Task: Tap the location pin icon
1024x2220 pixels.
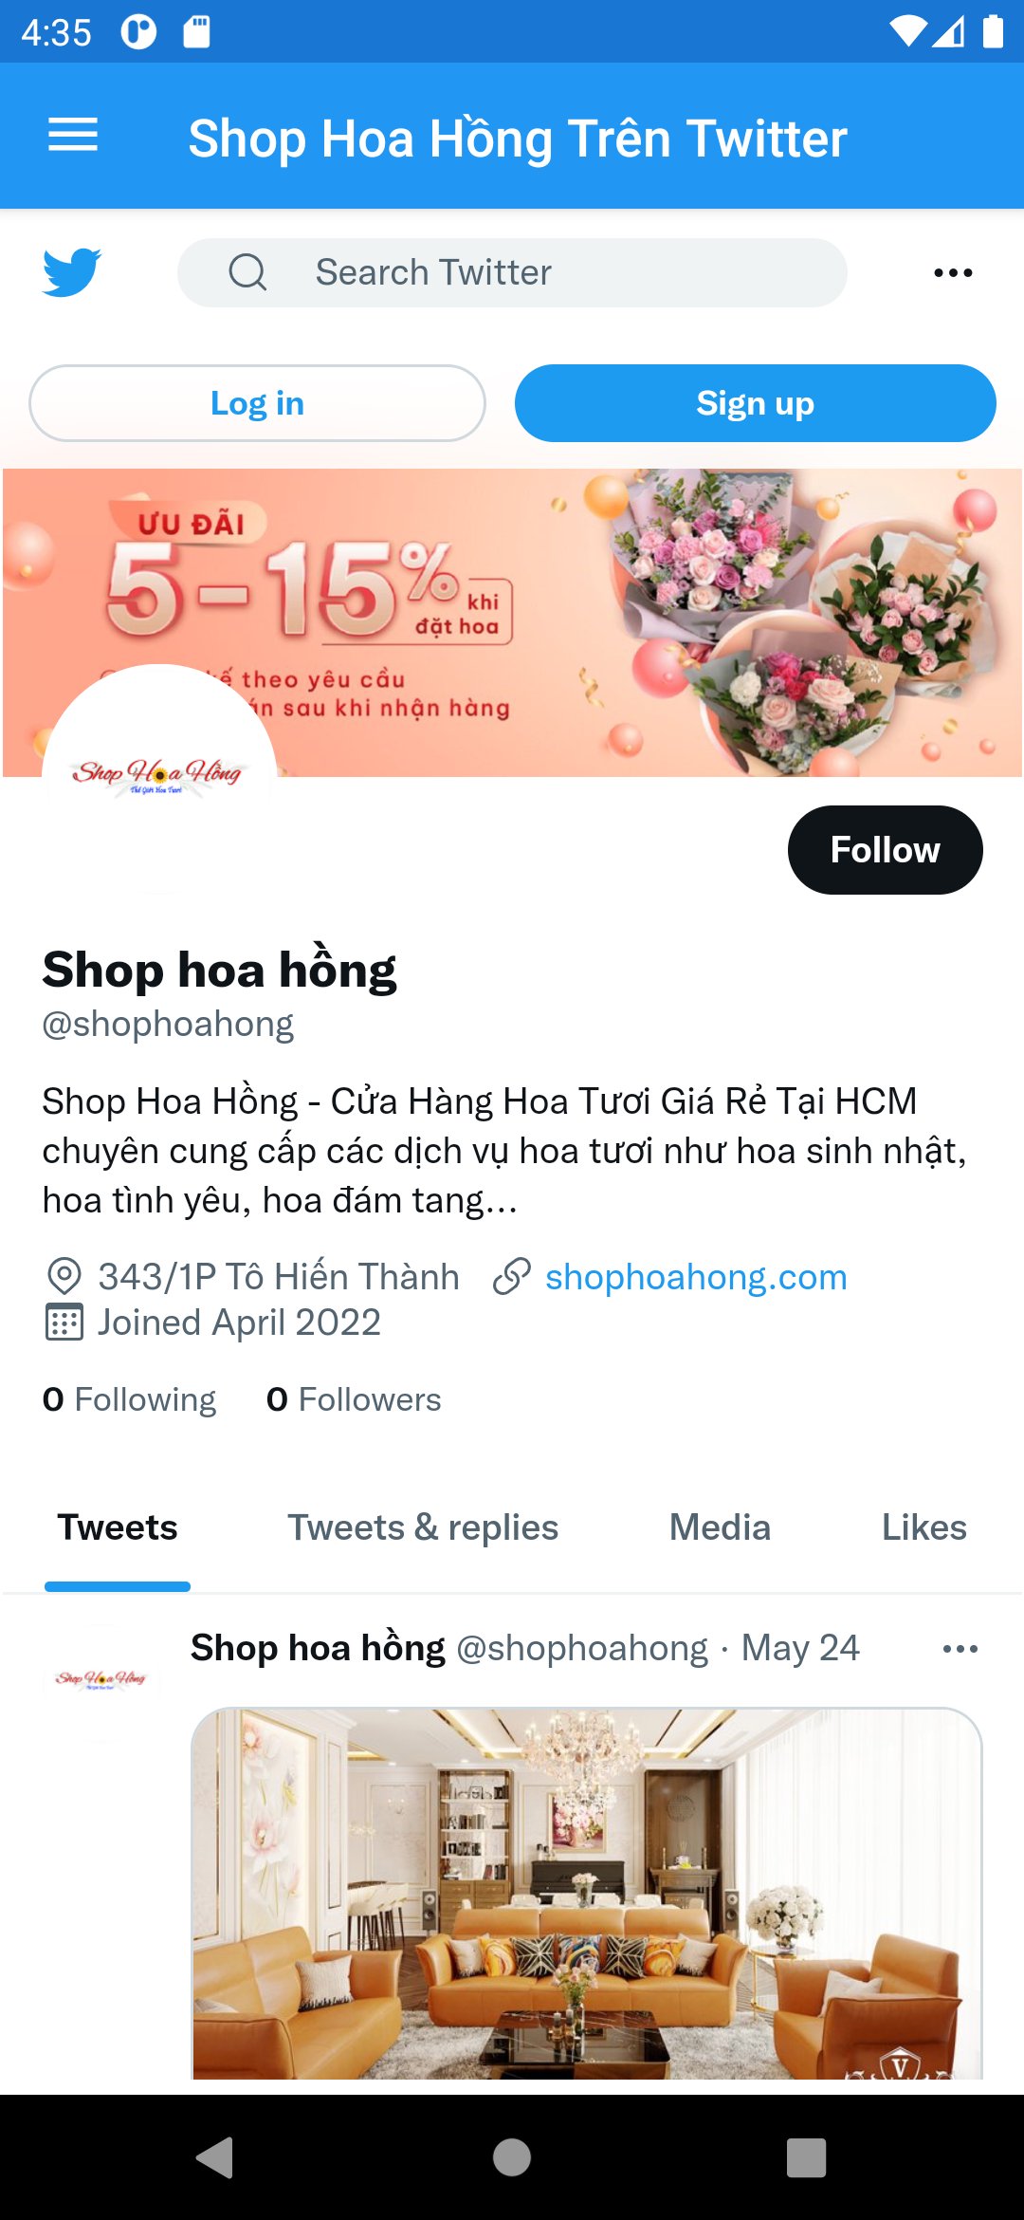Action: tap(64, 1277)
